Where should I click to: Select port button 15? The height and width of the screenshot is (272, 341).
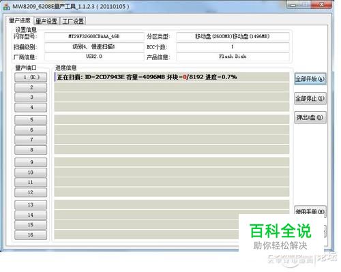point(31,225)
